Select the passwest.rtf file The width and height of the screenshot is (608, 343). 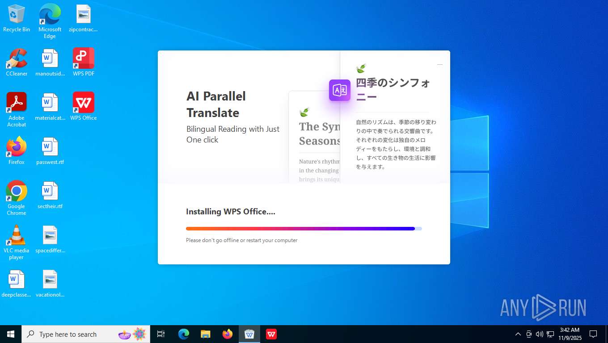pyautogui.click(x=50, y=151)
